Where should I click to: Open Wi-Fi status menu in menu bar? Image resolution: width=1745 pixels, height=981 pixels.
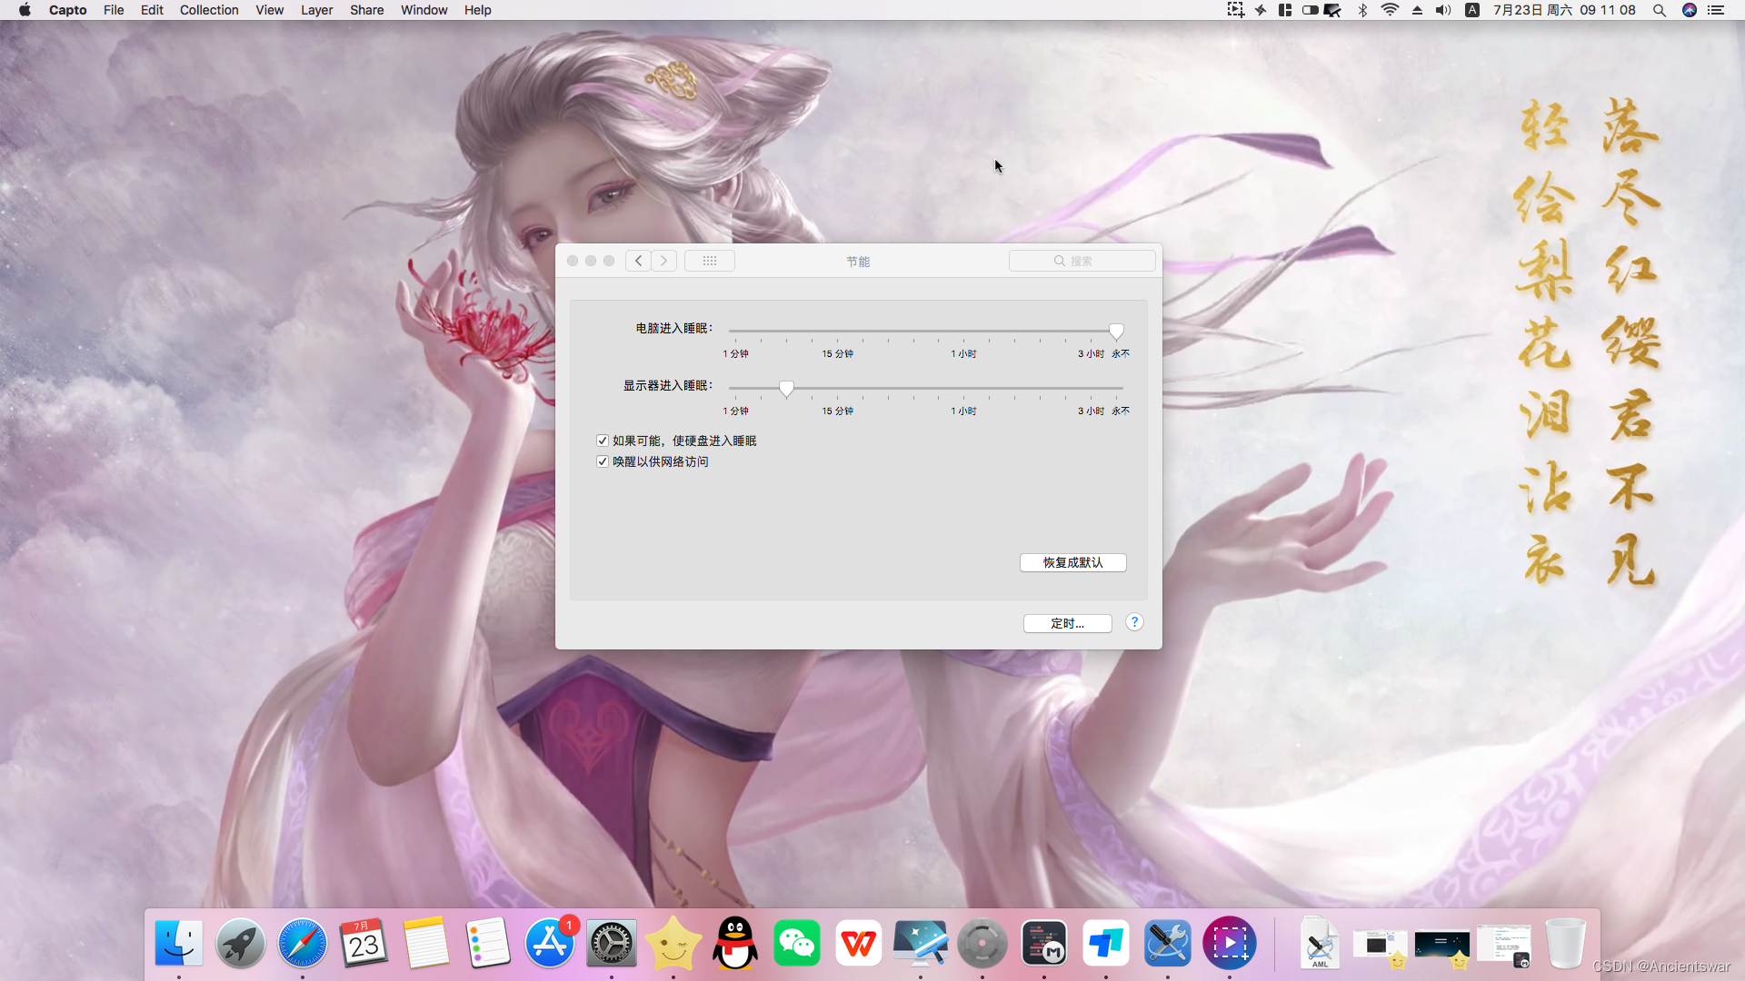tap(1389, 10)
